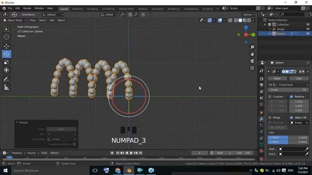This screenshot has height=175, width=312.
Task: Click the viewport zoom magnifier icon
Action: [252, 47]
